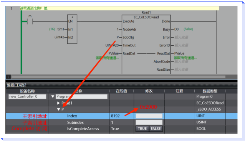This screenshot has width=245, height=141.
Task: Click the horizontal scrollbar of the ladder view
Action: coord(118,77)
